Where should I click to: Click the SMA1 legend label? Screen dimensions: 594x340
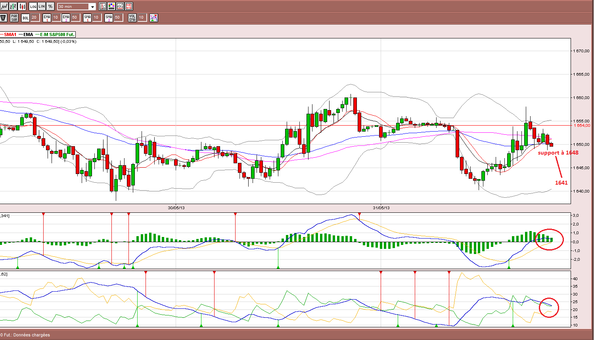pyautogui.click(x=10, y=34)
